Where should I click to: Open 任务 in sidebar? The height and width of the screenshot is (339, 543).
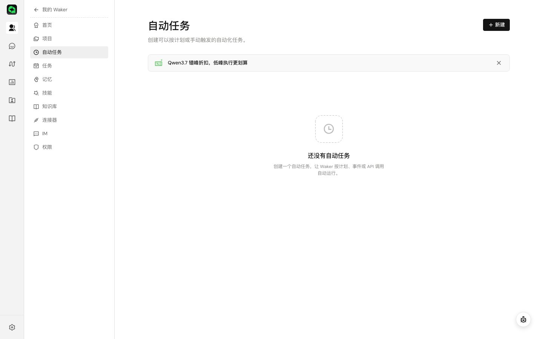(x=69, y=66)
